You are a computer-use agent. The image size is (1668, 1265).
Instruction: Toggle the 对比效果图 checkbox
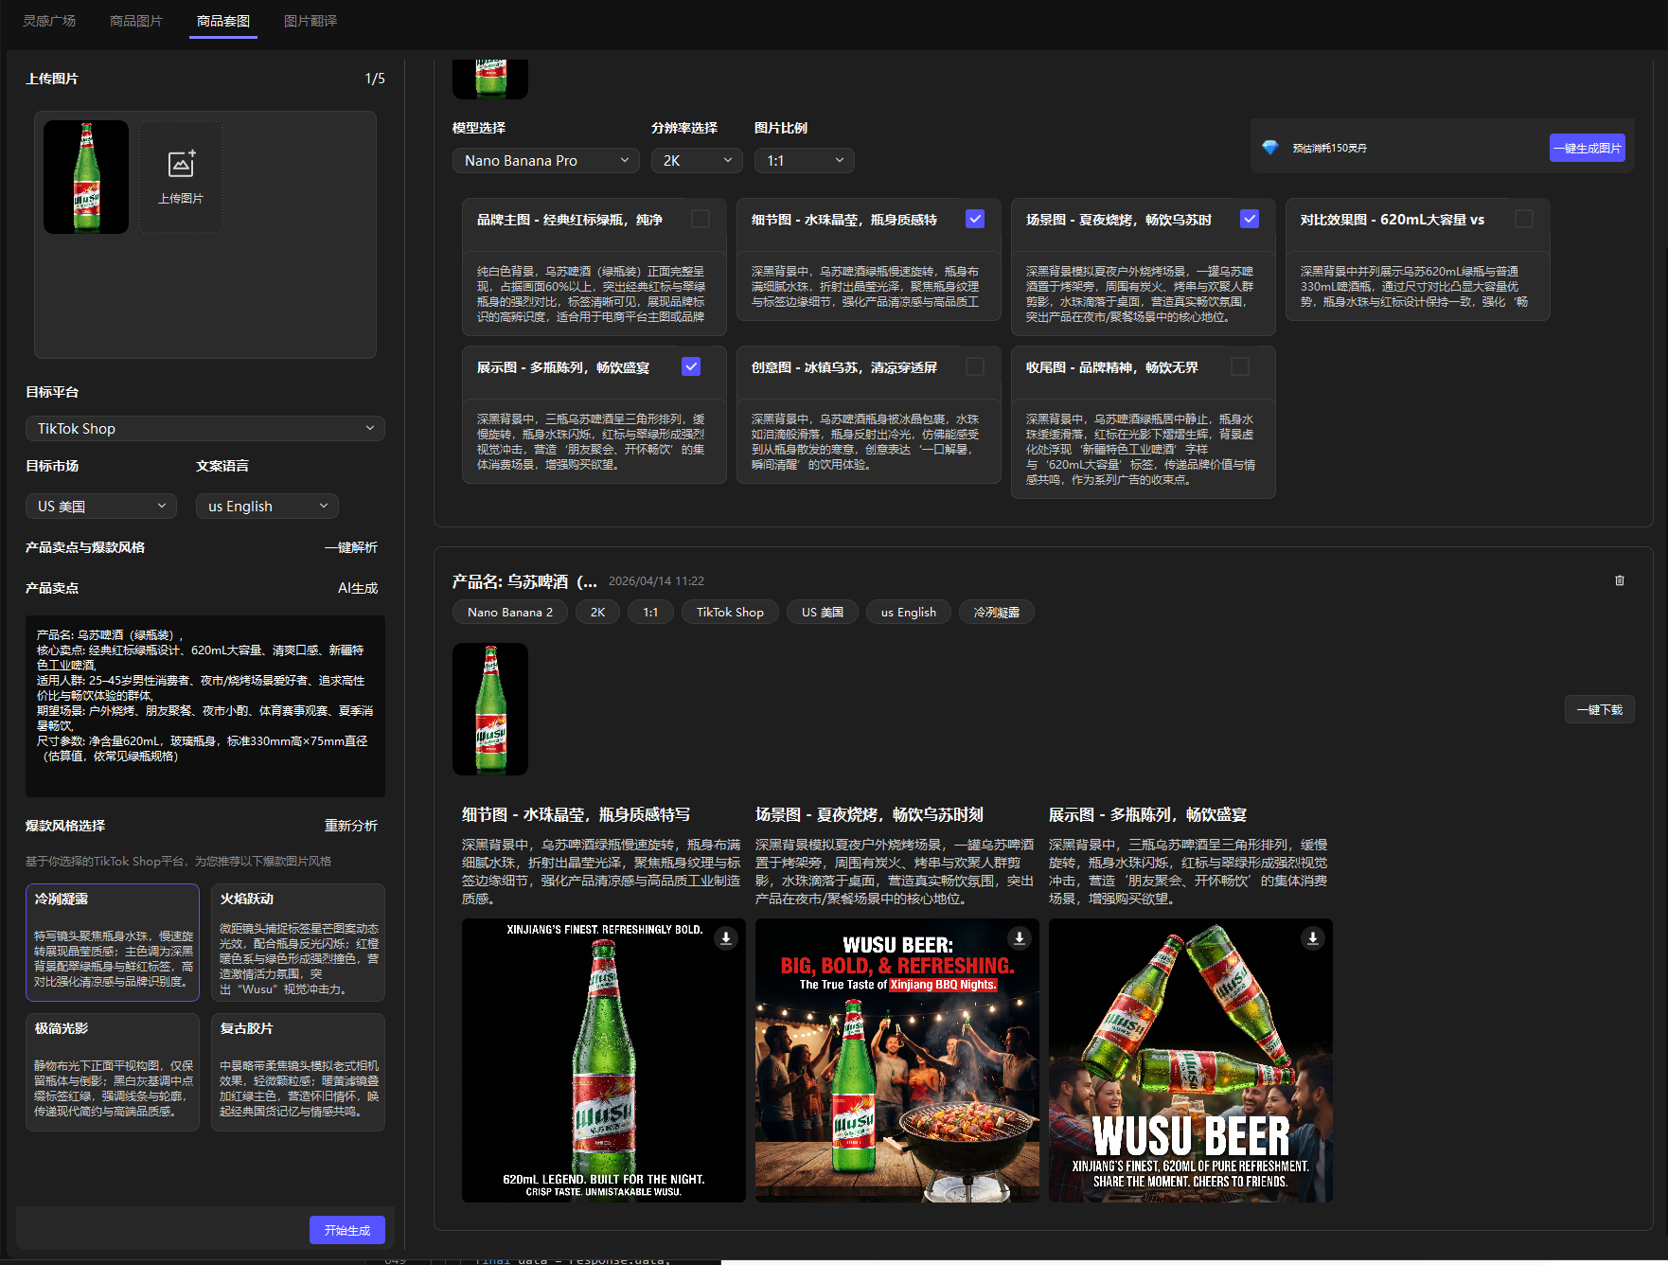click(1523, 220)
